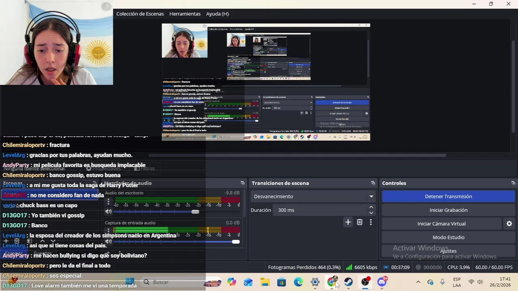Open Copilot from the taskbar
Image resolution: width=518 pixels, height=291 pixels.
(x=231, y=282)
